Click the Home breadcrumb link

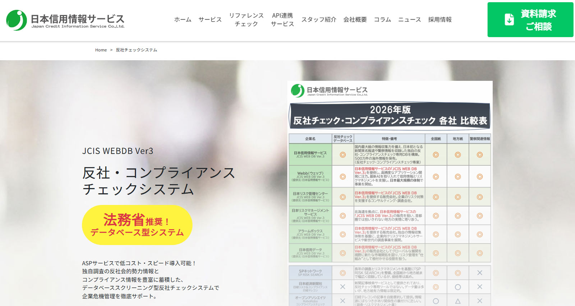pyautogui.click(x=101, y=50)
